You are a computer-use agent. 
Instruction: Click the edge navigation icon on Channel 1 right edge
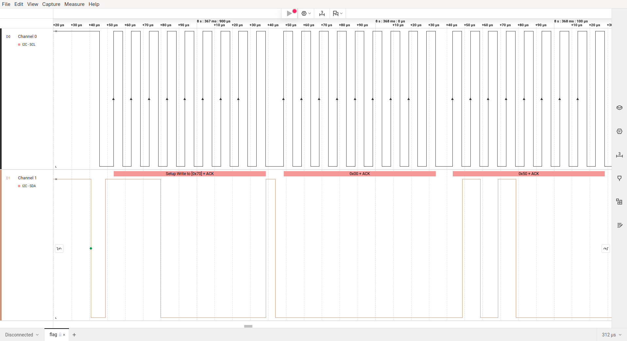click(x=605, y=249)
